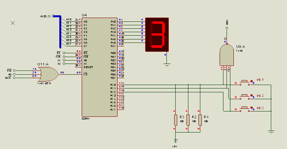Activate the int.3 push button
287x149 pixels.
pos(245,109)
